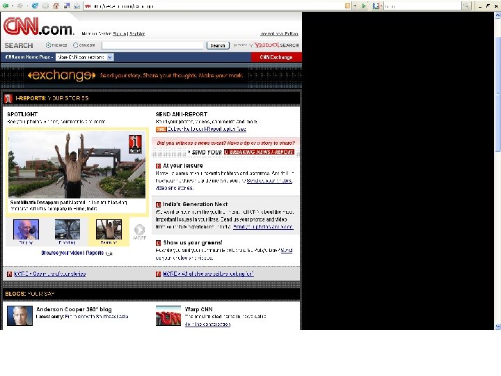Click the green Go arrow beside address bar
The image size is (501, 376).
(364, 6)
